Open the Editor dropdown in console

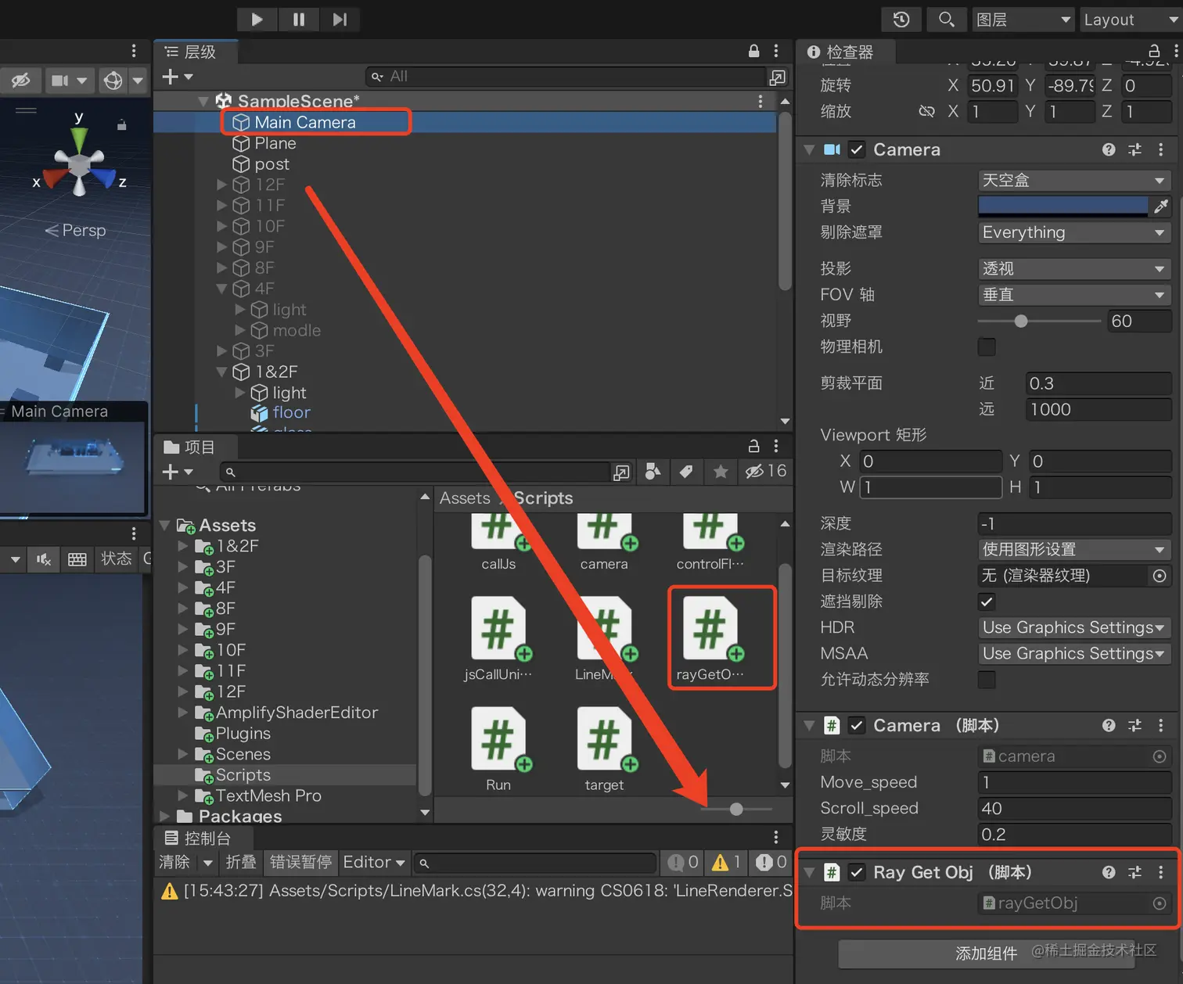point(374,862)
